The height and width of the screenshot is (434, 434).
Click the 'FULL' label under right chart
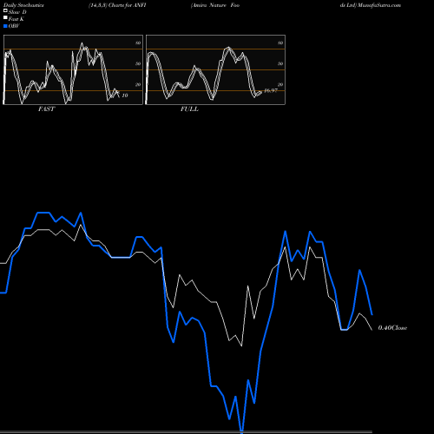pyautogui.click(x=189, y=109)
